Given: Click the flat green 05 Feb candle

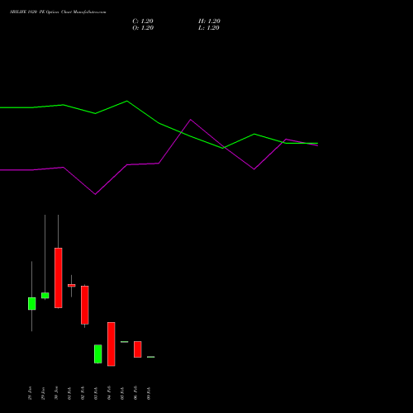Looking at the screenshot, I should coord(125,342).
